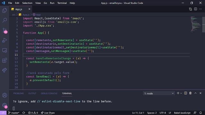Screen dimensions: 205x115
Task: Show errors and warnings counts
Action: click(33, 113)
